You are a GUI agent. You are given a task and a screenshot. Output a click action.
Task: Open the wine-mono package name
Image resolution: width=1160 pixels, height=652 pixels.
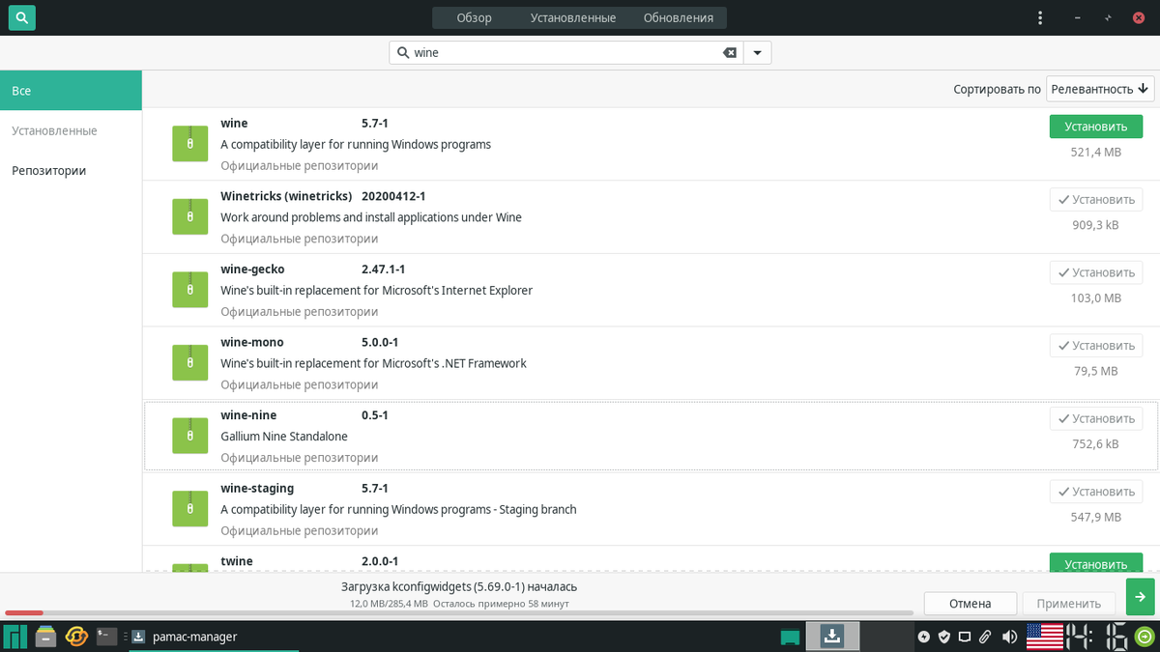coord(252,342)
